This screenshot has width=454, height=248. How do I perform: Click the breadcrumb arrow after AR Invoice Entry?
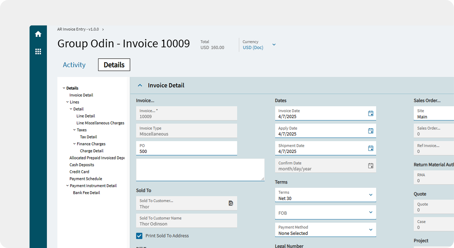[x=103, y=29]
